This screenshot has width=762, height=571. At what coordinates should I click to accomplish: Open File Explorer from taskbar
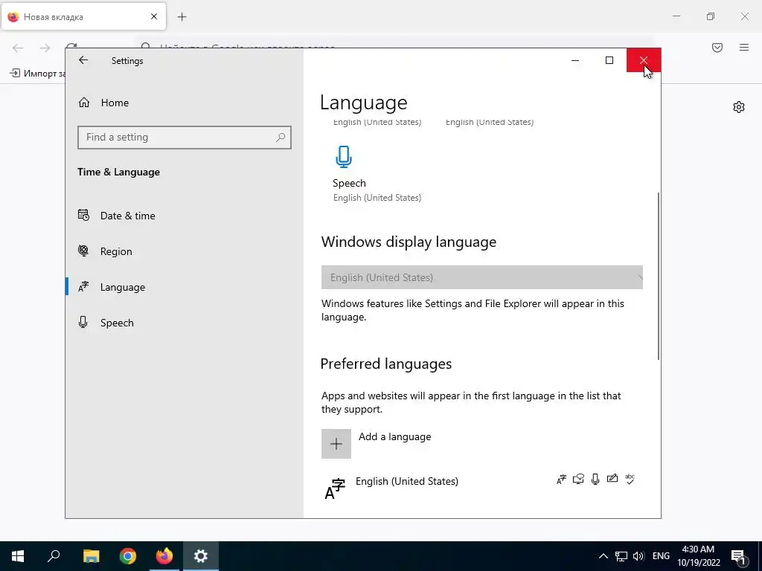coord(91,556)
